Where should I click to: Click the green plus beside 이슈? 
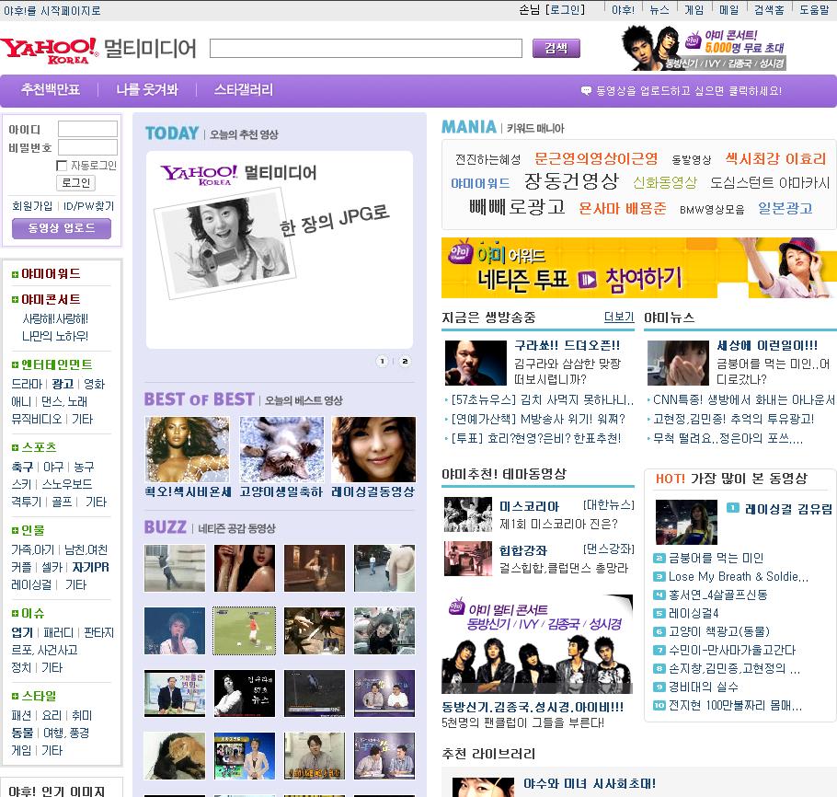15,614
